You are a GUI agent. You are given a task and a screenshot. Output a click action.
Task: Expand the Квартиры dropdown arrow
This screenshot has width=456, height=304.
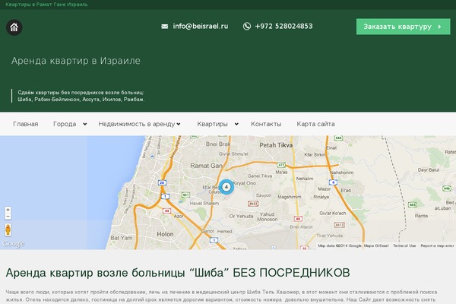click(236, 124)
